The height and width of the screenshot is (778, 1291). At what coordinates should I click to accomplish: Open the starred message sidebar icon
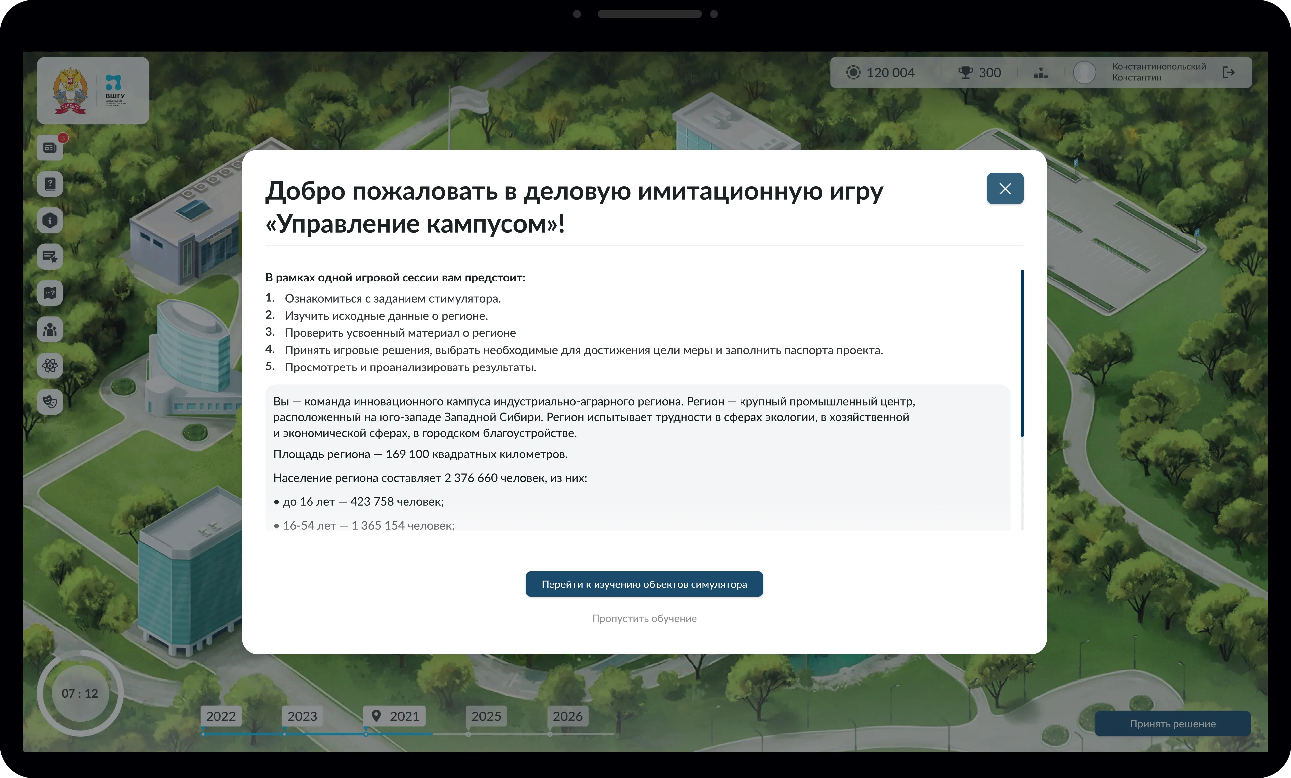point(50,257)
